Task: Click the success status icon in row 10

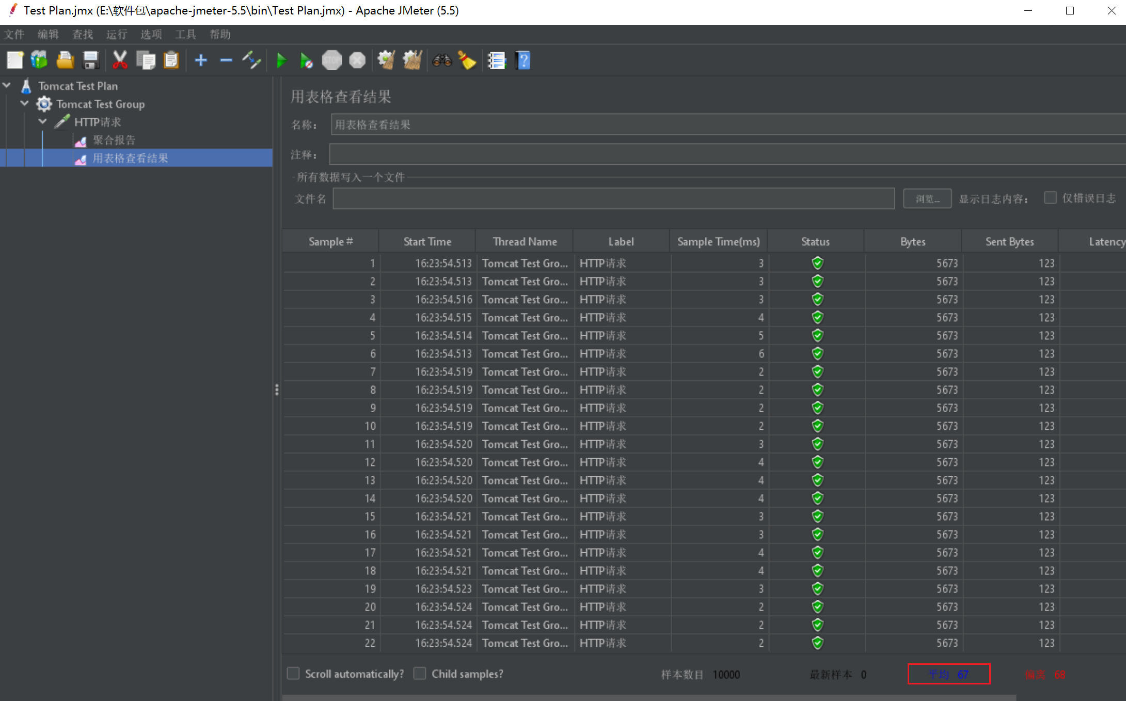Action: tap(817, 426)
